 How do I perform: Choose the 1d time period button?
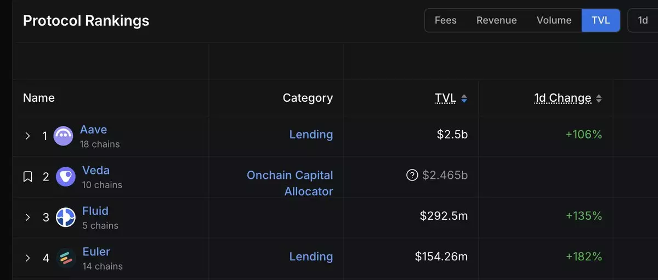coord(643,20)
